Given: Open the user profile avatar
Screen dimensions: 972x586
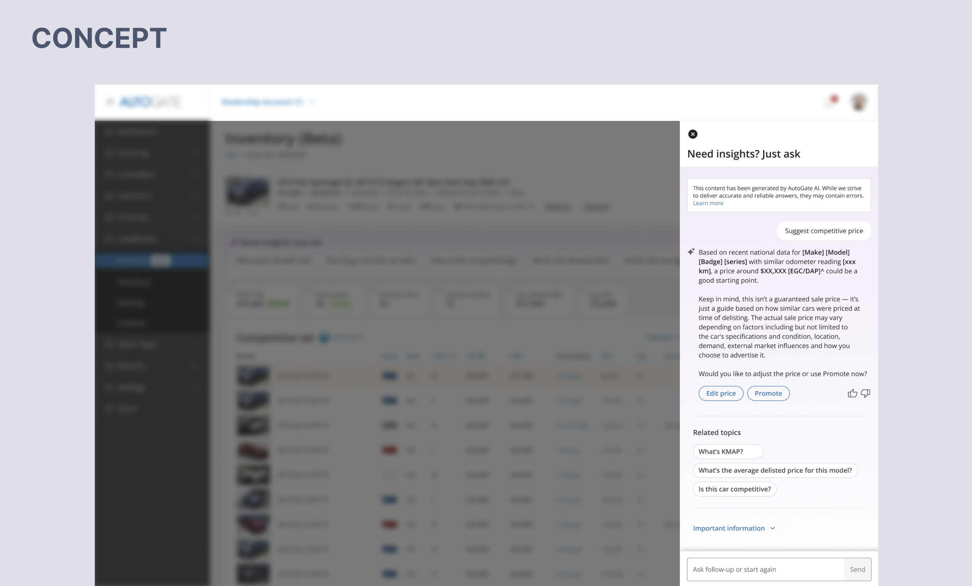Looking at the screenshot, I should coord(859,102).
